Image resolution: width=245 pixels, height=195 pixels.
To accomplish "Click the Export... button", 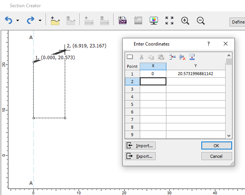I will (140, 156).
